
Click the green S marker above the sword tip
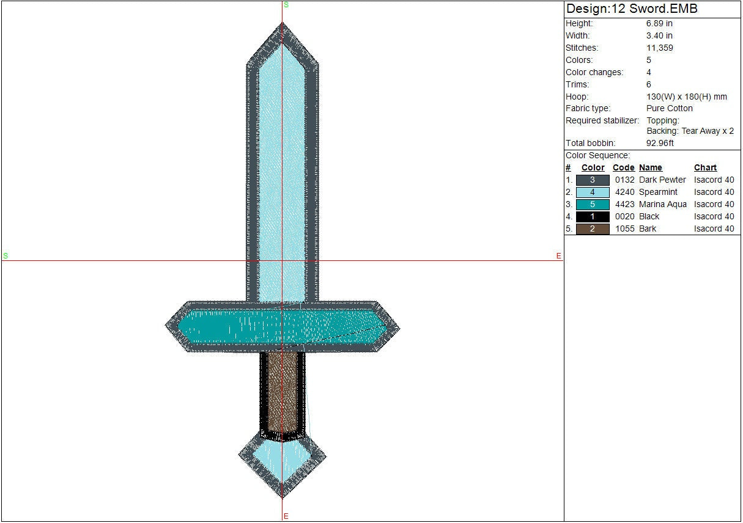click(x=286, y=5)
